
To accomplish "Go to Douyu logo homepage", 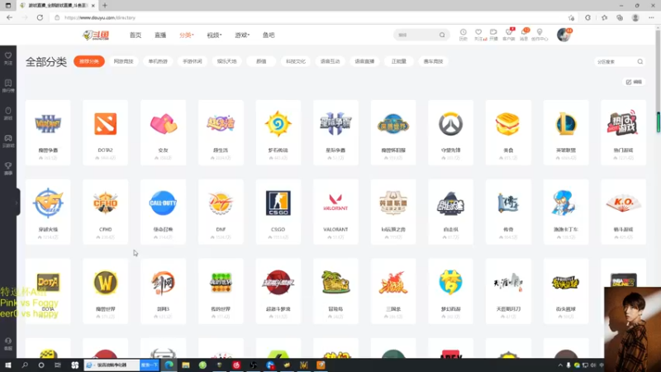I will (x=96, y=36).
